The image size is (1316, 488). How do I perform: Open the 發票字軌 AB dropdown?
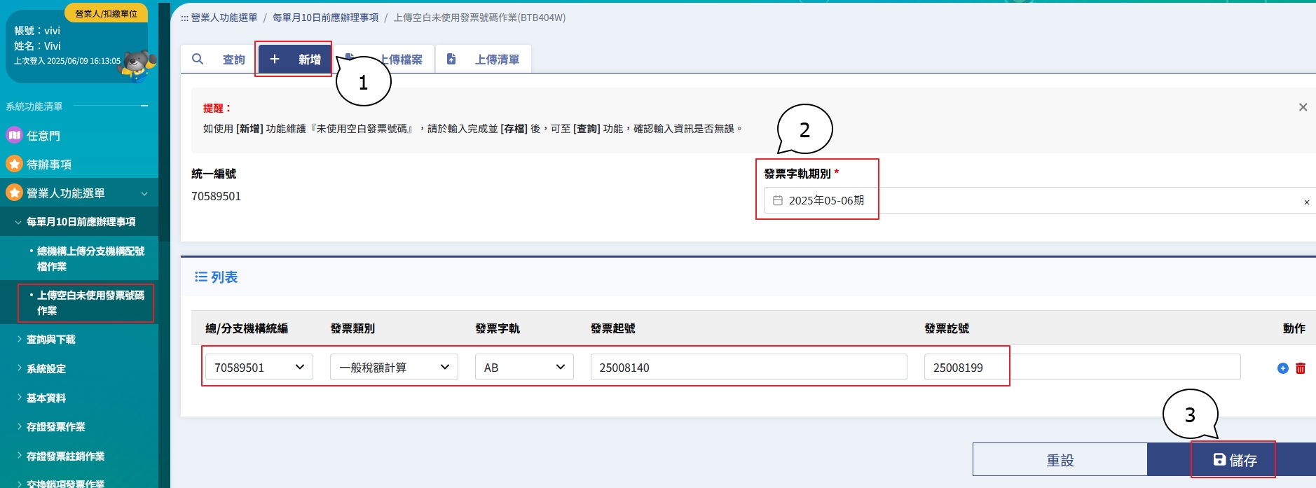pos(524,368)
